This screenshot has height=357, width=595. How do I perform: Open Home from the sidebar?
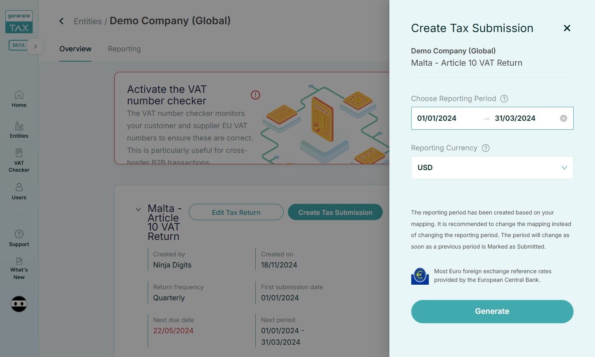coord(19,99)
